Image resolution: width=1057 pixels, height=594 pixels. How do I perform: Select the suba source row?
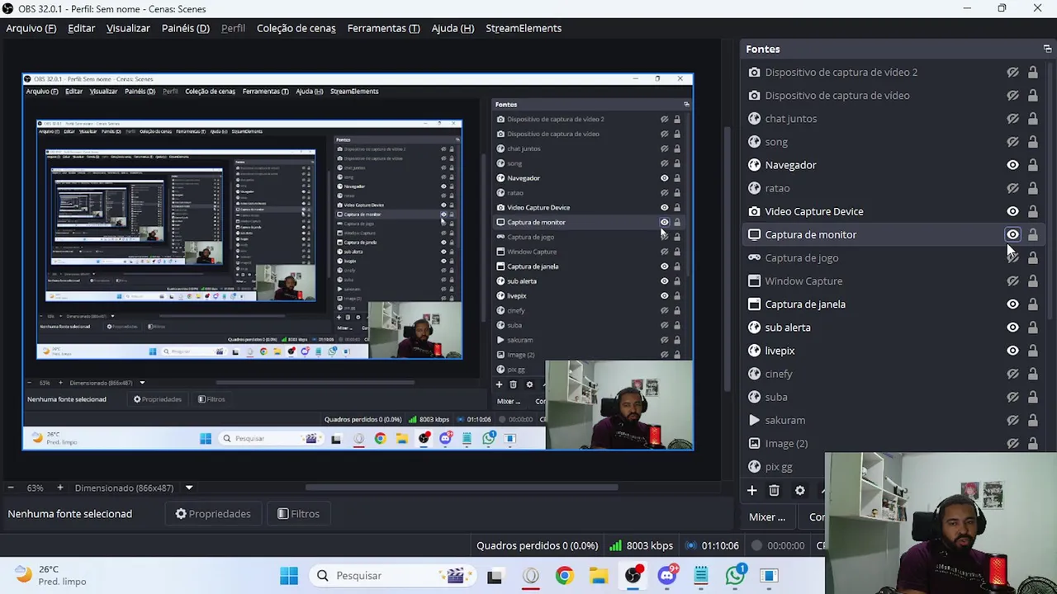coord(892,397)
